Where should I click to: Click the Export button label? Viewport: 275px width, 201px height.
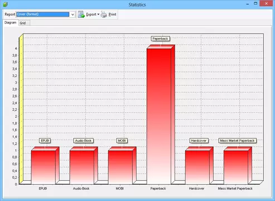[91, 15]
